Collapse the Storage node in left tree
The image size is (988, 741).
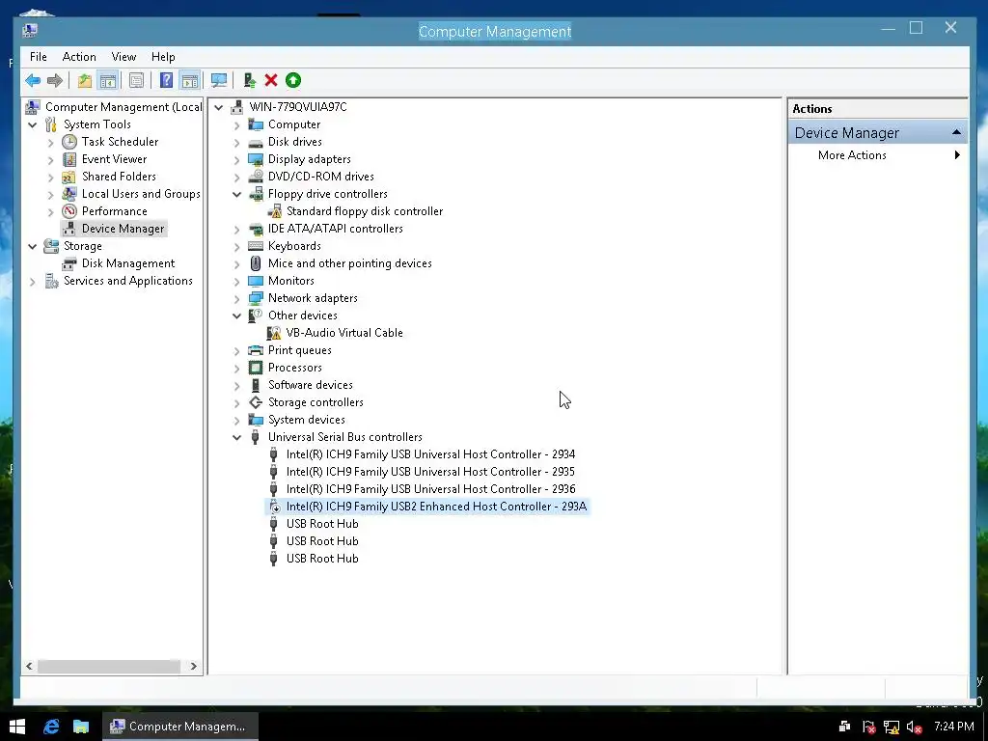click(x=33, y=246)
